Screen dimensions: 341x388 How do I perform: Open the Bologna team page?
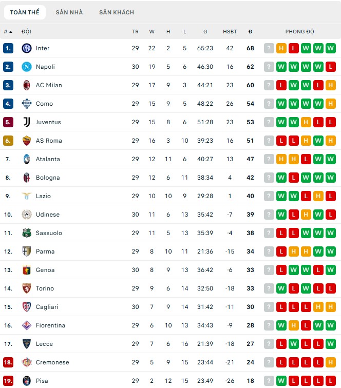tap(48, 178)
